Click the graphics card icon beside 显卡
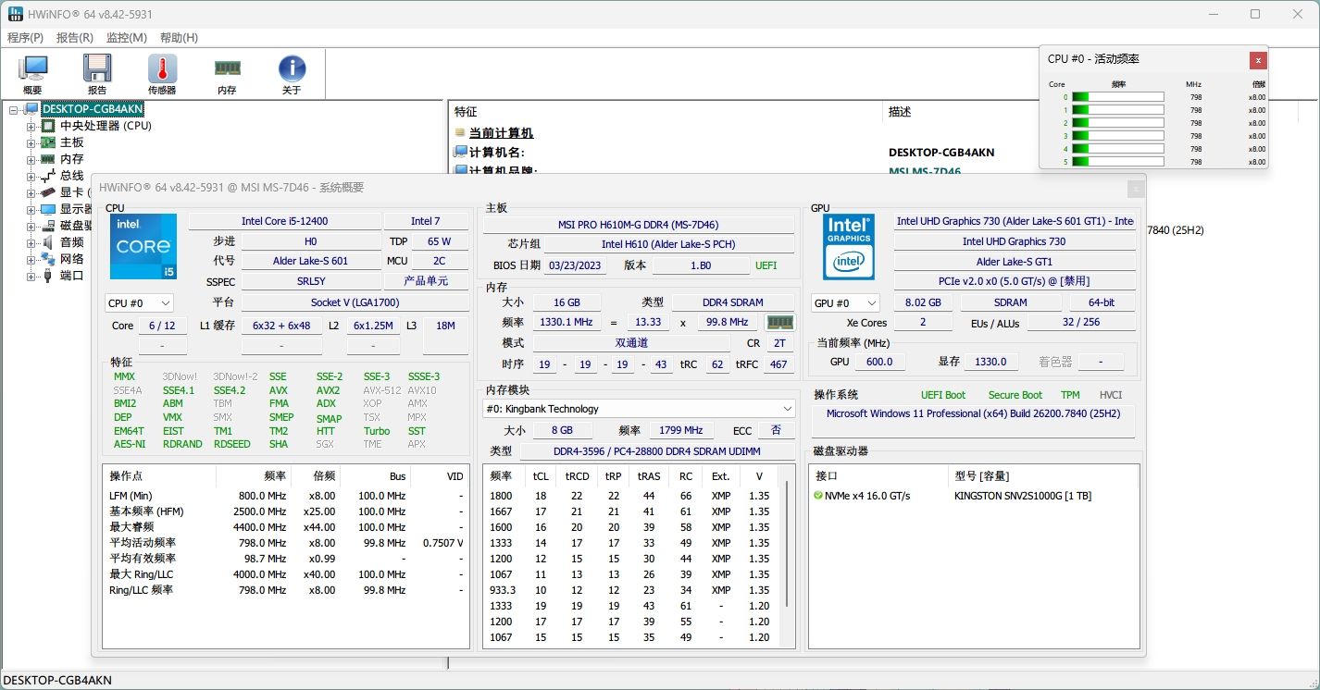Image resolution: width=1320 pixels, height=690 pixels. pyautogui.click(x=48, y=192)
